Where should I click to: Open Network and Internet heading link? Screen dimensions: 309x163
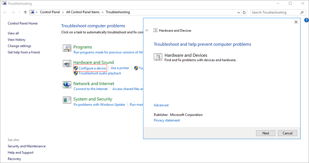(x=94, y=84)
